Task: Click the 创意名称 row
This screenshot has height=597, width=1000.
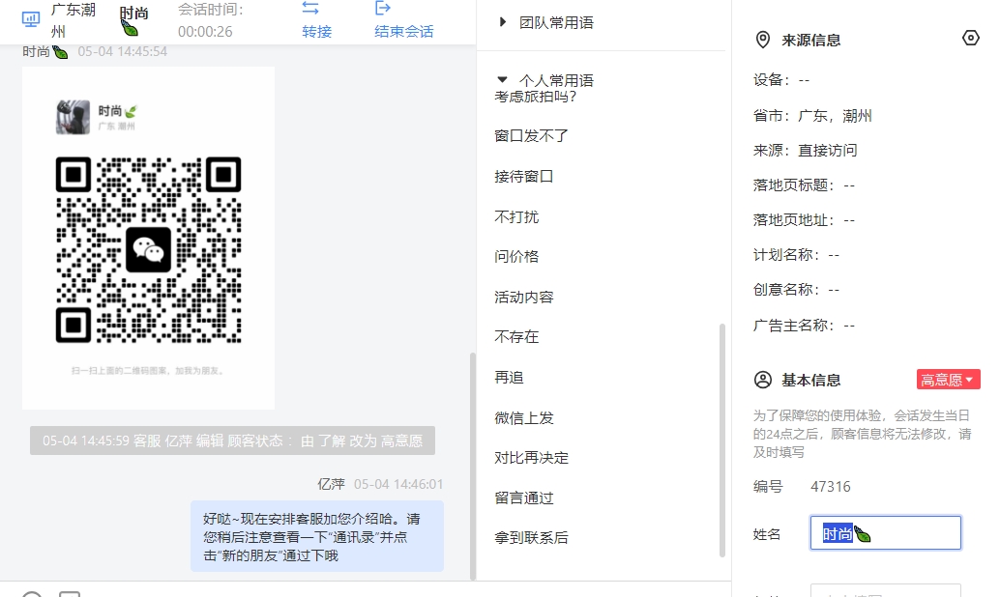Action: pos(796,290)
